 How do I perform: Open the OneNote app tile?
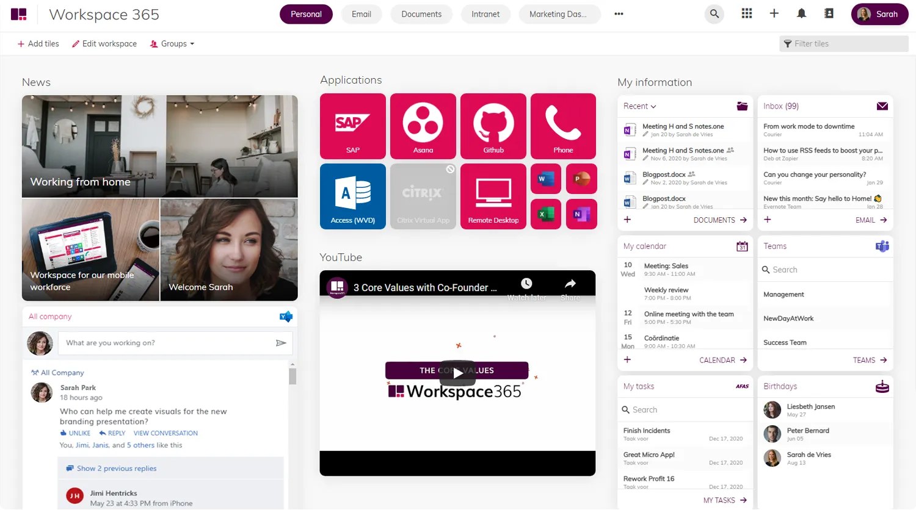coord(581,214)
